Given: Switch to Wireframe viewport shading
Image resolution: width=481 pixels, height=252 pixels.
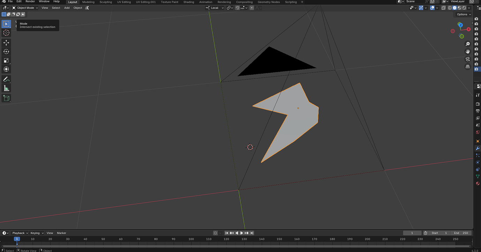Looking at the screenshot, I should click(450, 8).
